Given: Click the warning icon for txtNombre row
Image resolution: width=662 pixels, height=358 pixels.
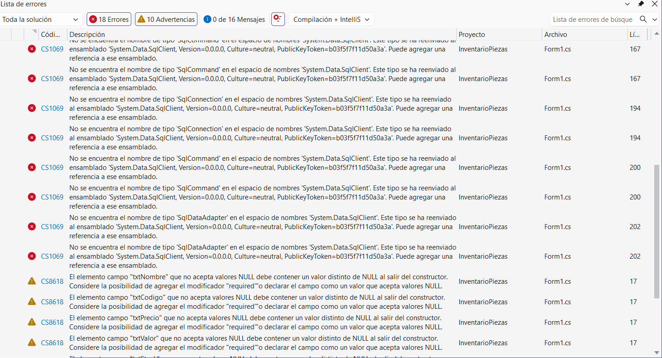Looking at the screenshot, I should (x=31, y=281).
